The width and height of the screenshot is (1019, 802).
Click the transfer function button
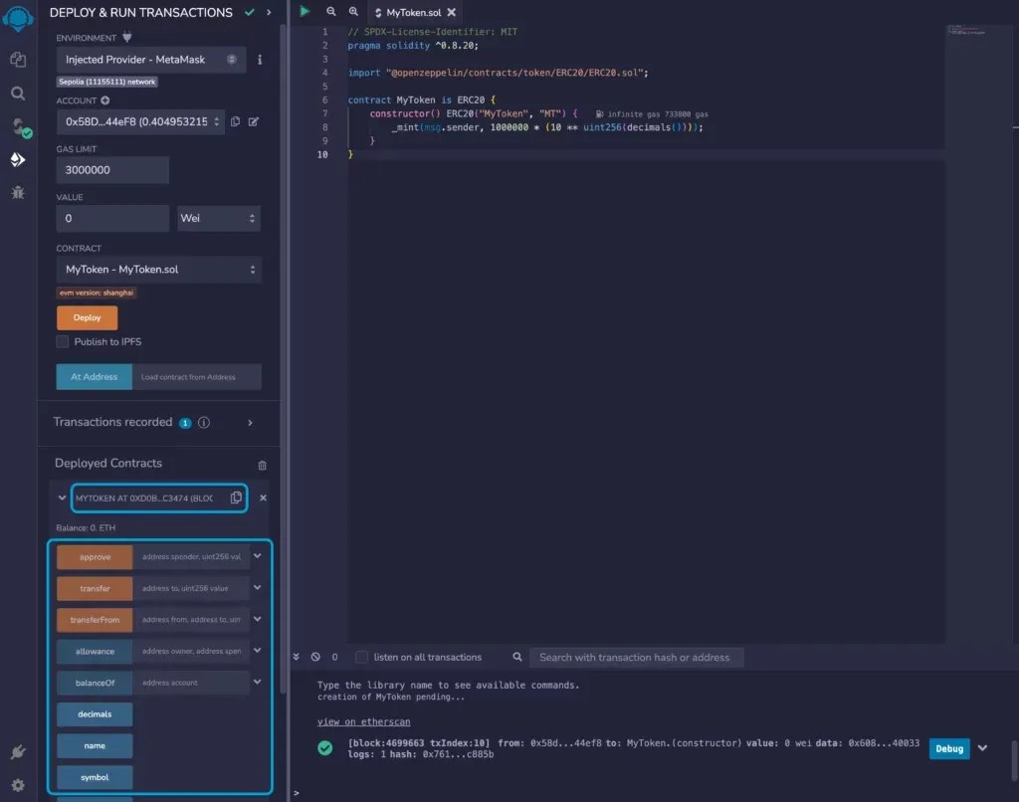95,588
